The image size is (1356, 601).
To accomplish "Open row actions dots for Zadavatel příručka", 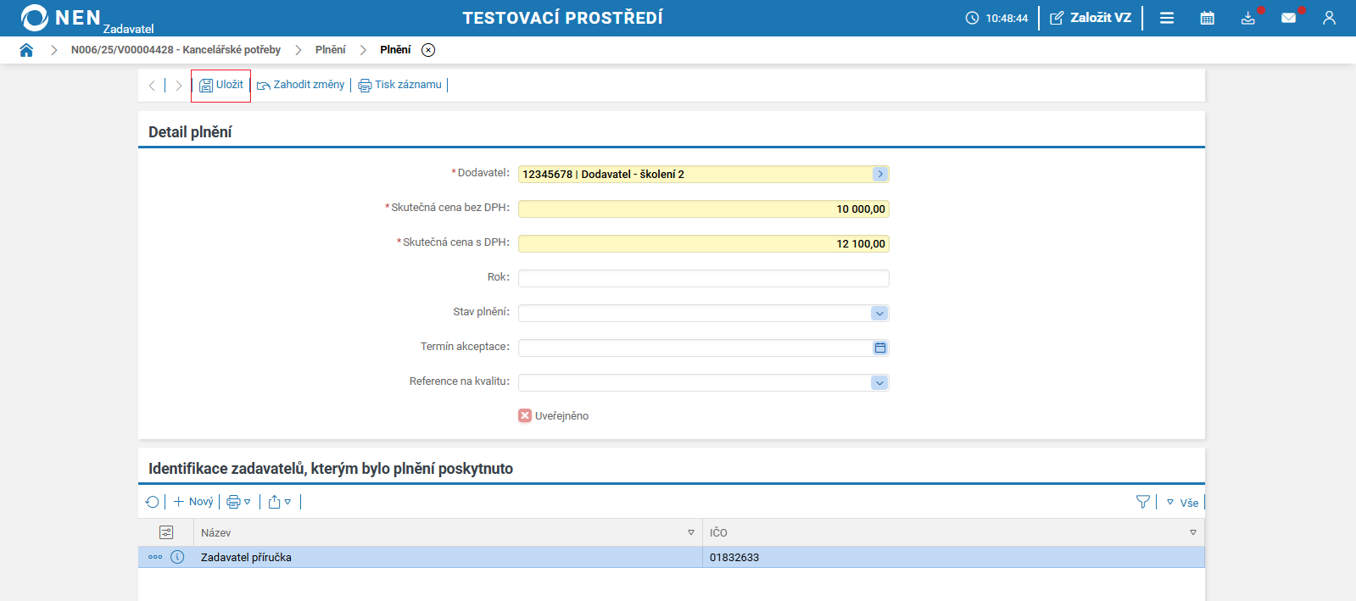I will pos(155,557).
